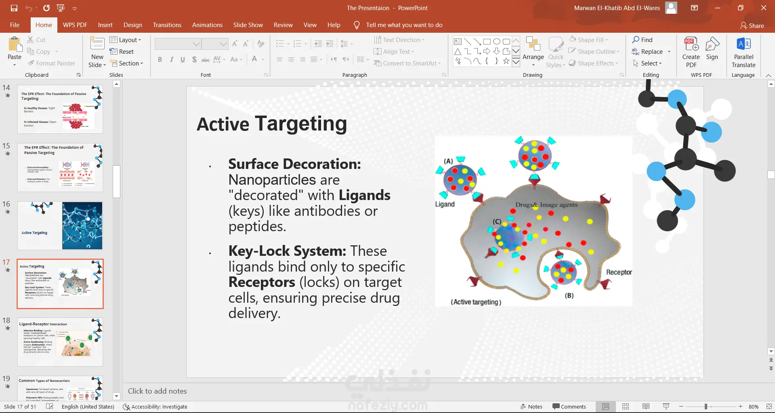
Task: Click the Cut scissors button
Action: point(36,40)
